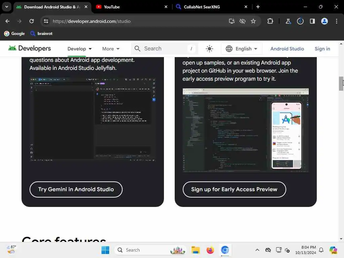Reload the current page
This screenshot has height=258, width=344.
(32, 21)
